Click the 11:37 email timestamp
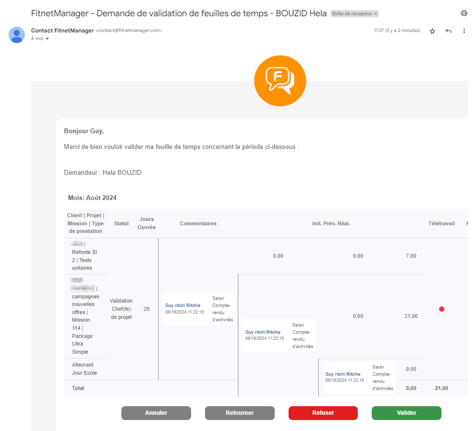This screenshot has width=473, height=431. 397,31
